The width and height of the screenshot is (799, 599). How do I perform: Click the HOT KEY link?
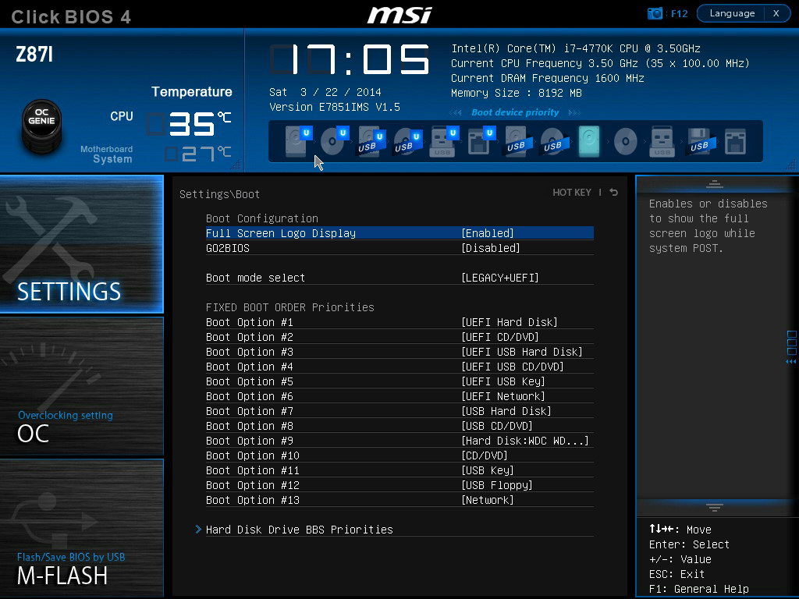coord(572,192)
